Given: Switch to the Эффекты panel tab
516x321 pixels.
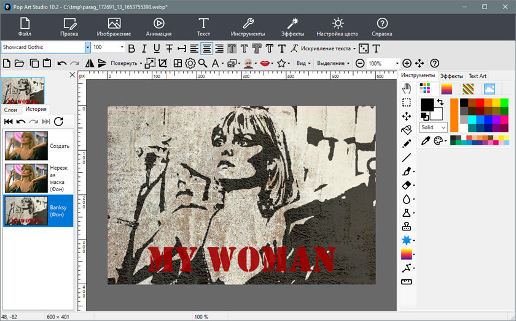Looking at the screenshot, I should (451, 76).
